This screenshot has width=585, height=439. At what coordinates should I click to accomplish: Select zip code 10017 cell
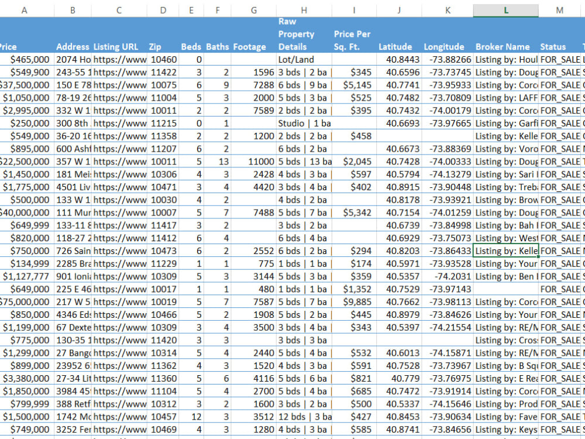pos(163,289)
